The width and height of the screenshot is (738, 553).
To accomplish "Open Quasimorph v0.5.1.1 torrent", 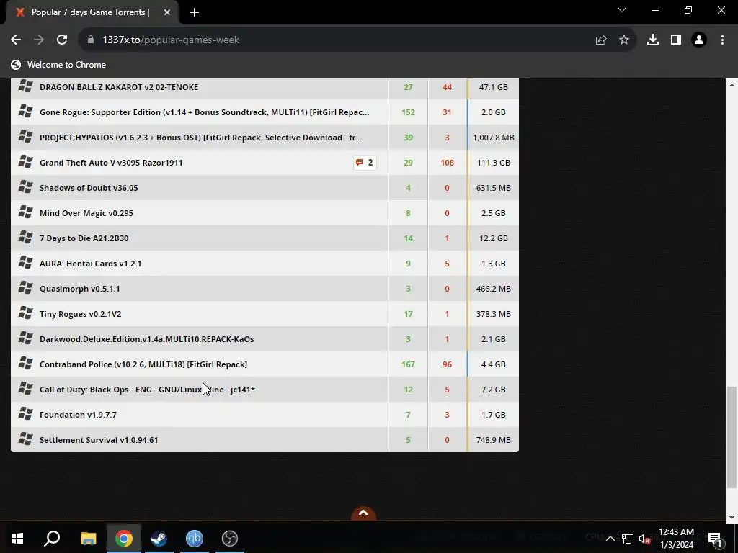I will pos(79,289).
